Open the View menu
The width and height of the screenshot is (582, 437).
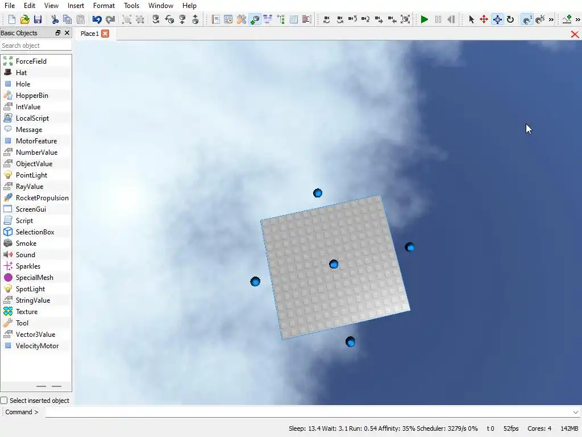(x=51, y=6)
